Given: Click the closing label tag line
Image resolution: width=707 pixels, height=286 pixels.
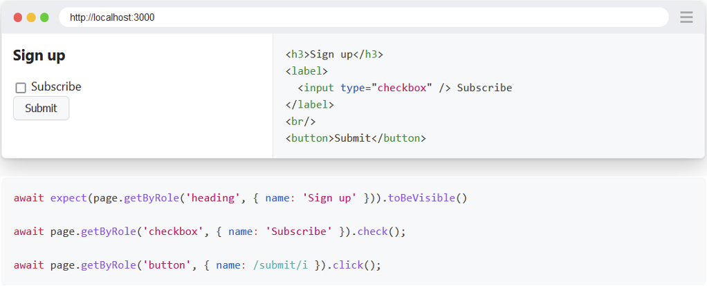Looking at the screenshot, I should coord(310,104).
